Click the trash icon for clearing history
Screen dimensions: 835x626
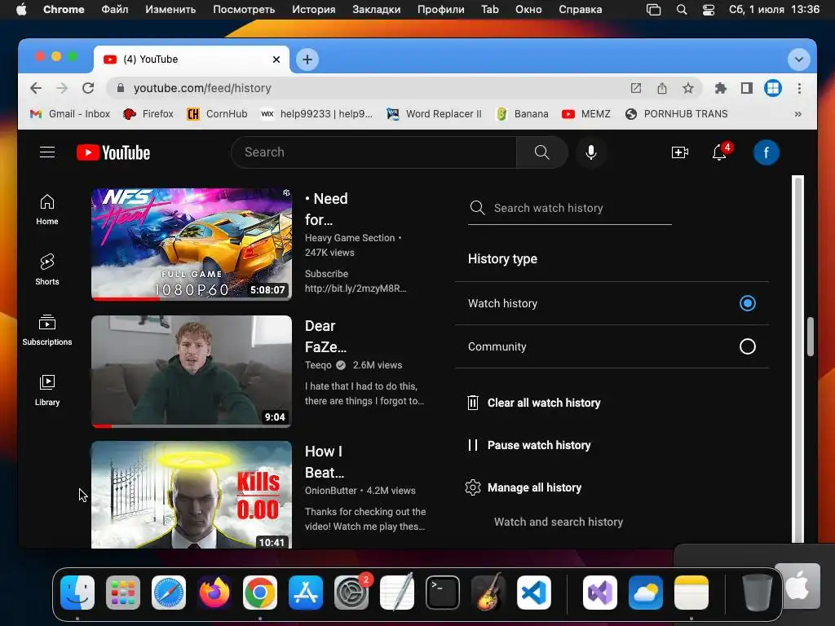(472, 403)
